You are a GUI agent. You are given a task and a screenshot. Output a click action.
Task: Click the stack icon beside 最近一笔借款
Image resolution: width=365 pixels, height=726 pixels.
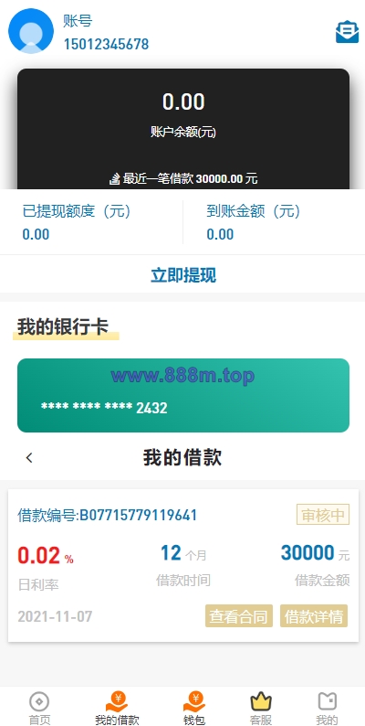tap(115, 178)
